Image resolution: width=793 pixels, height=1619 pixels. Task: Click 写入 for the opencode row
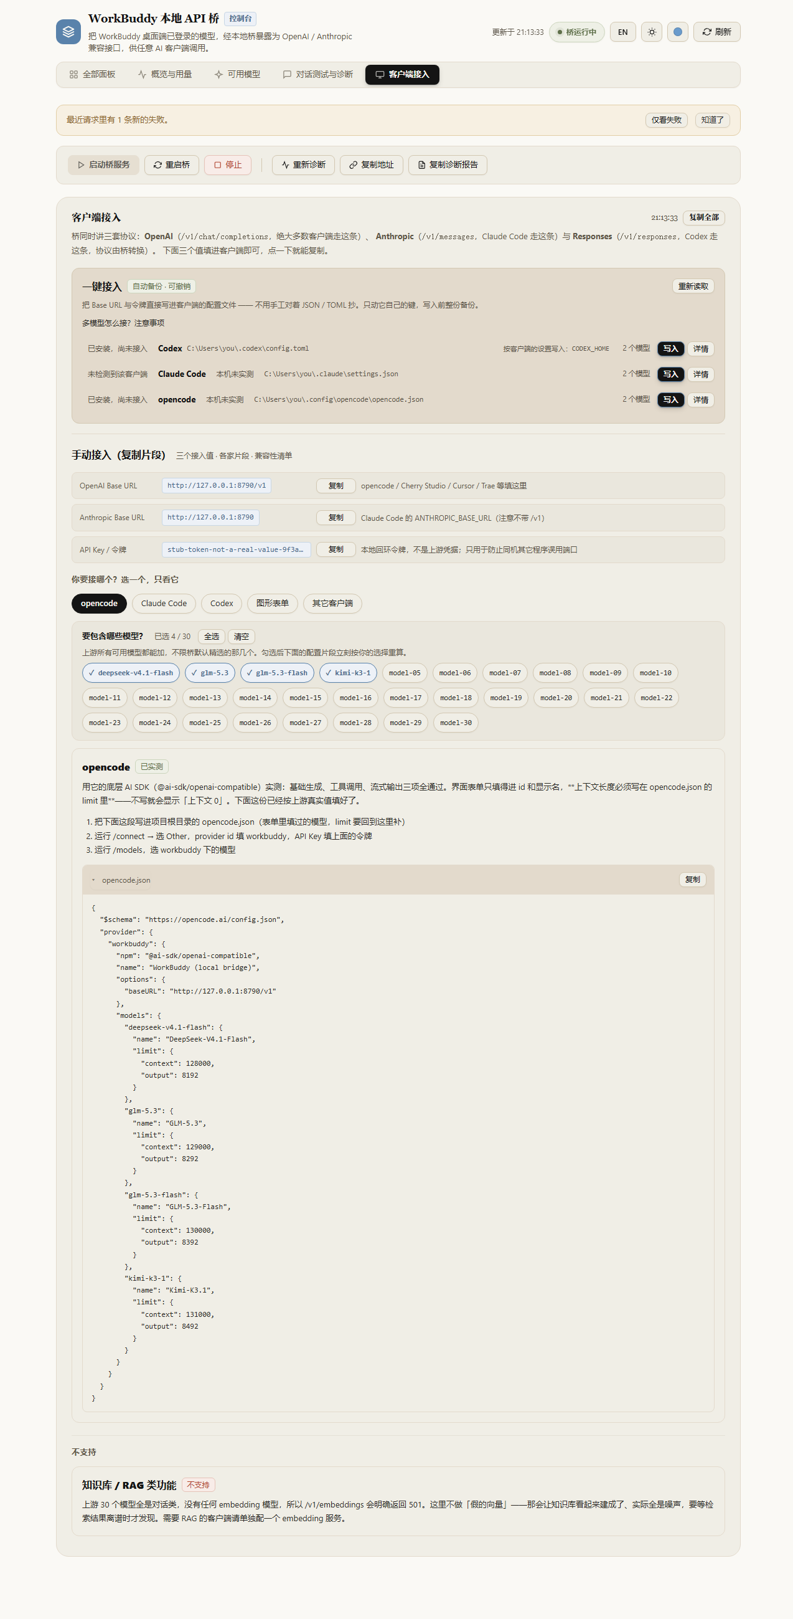pyautogui.click(x=670, y=400)
